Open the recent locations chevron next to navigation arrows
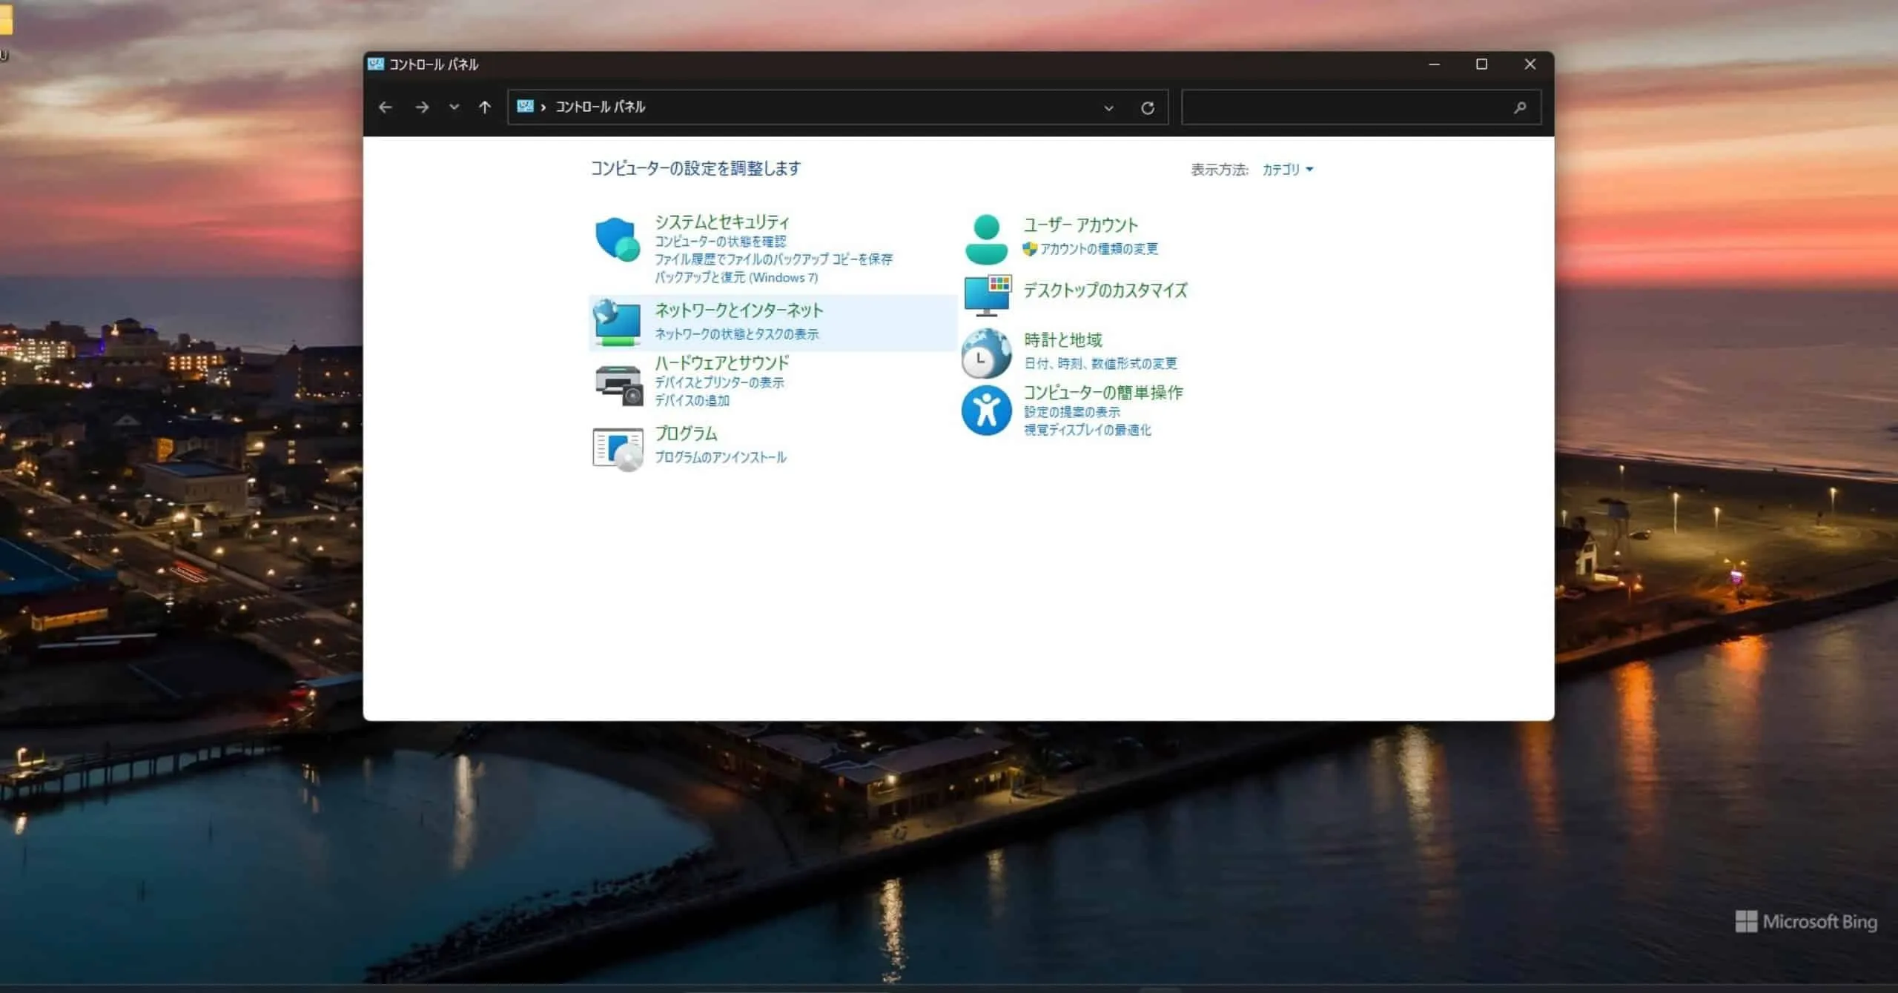 [453, 107]
